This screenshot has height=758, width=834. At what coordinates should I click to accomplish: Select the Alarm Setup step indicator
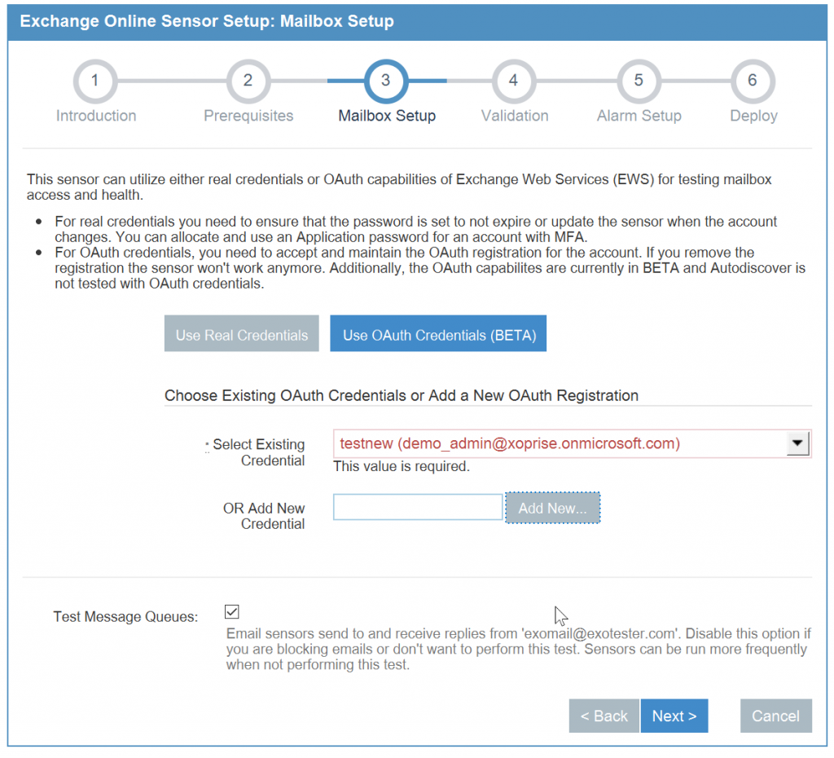pyautogui.click(x=639, y=81)
